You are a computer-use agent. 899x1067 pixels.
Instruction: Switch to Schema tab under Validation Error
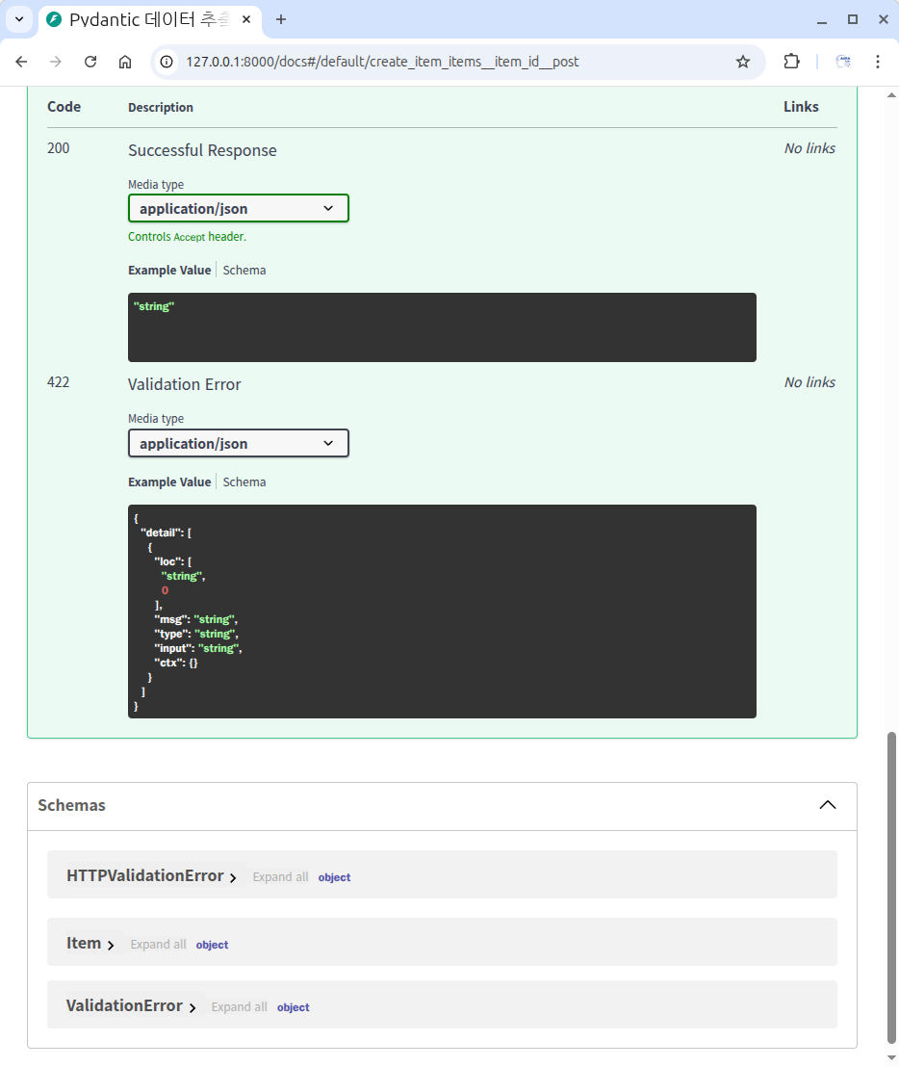pos(244,481)
